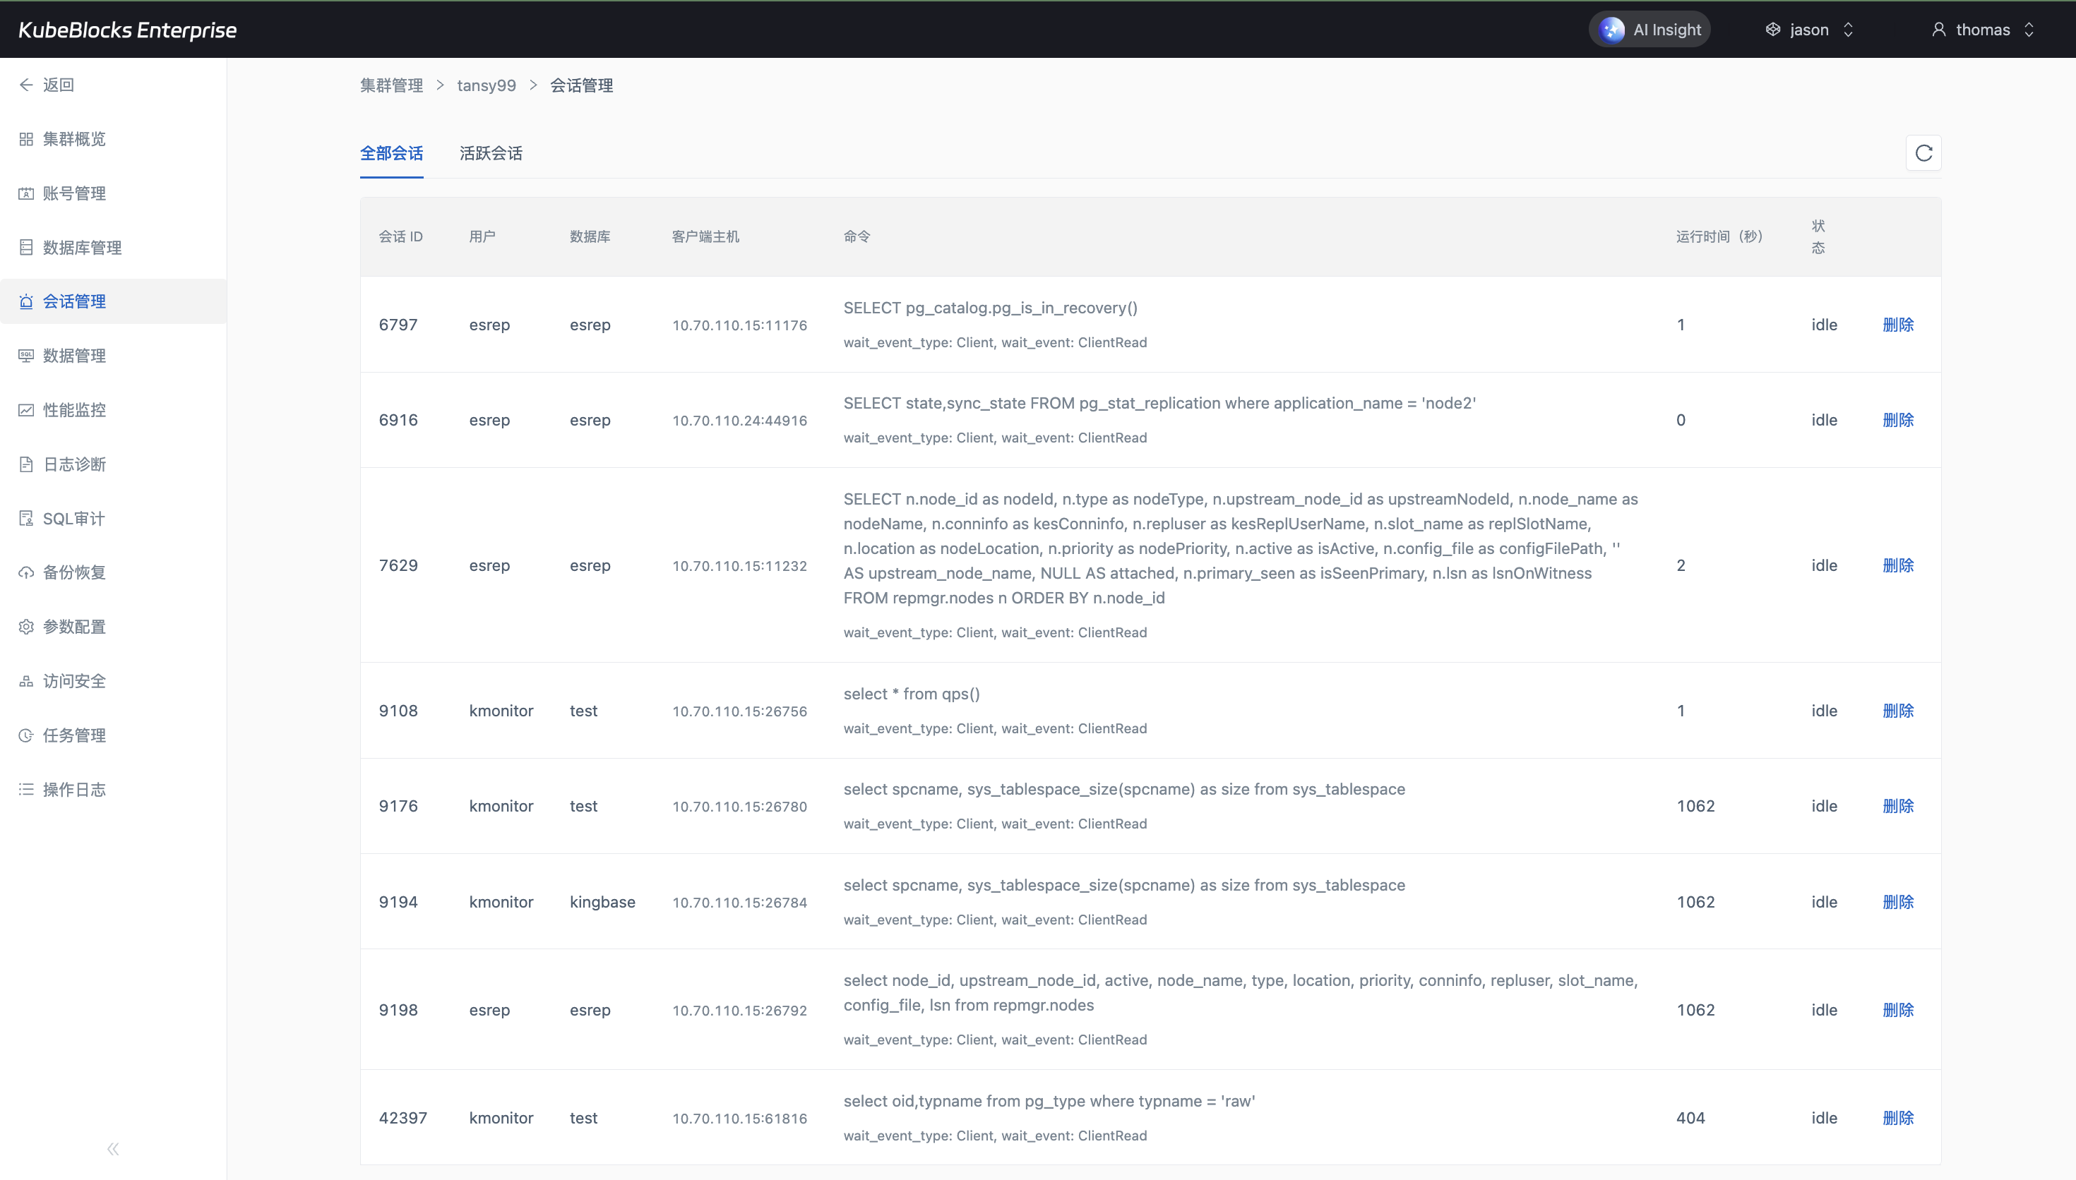The width and height of the screenshot is (2076, 1180).
Task: Open 参数配置 gear icon in sidebar
Action: pyautogui.click(x=26, y=627)
